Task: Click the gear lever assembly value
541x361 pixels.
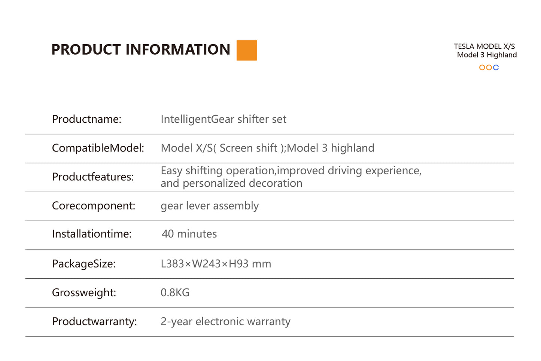Action: tap(210, 206)
